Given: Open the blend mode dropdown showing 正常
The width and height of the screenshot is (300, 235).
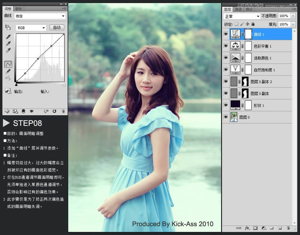Looking at the screenshot, I should tap(241, 16).
